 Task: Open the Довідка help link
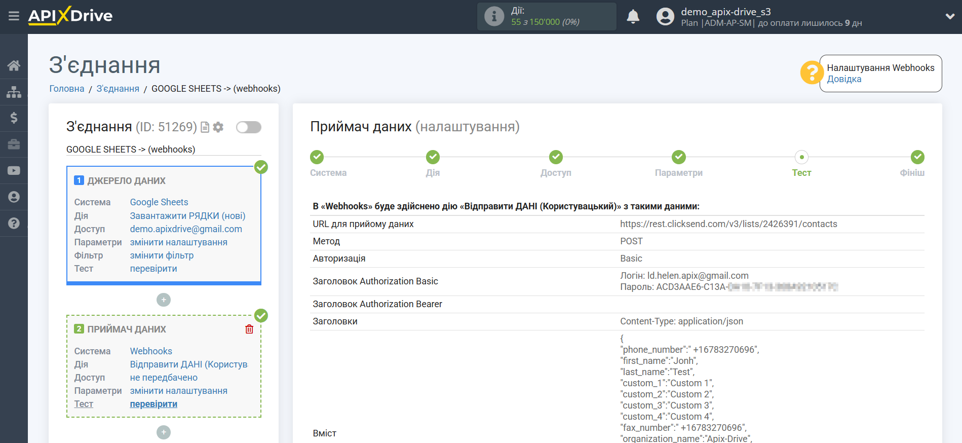click(x=844, y=79)
